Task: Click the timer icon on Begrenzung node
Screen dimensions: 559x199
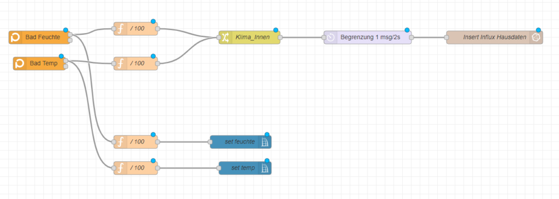Action: coord(330,38)
